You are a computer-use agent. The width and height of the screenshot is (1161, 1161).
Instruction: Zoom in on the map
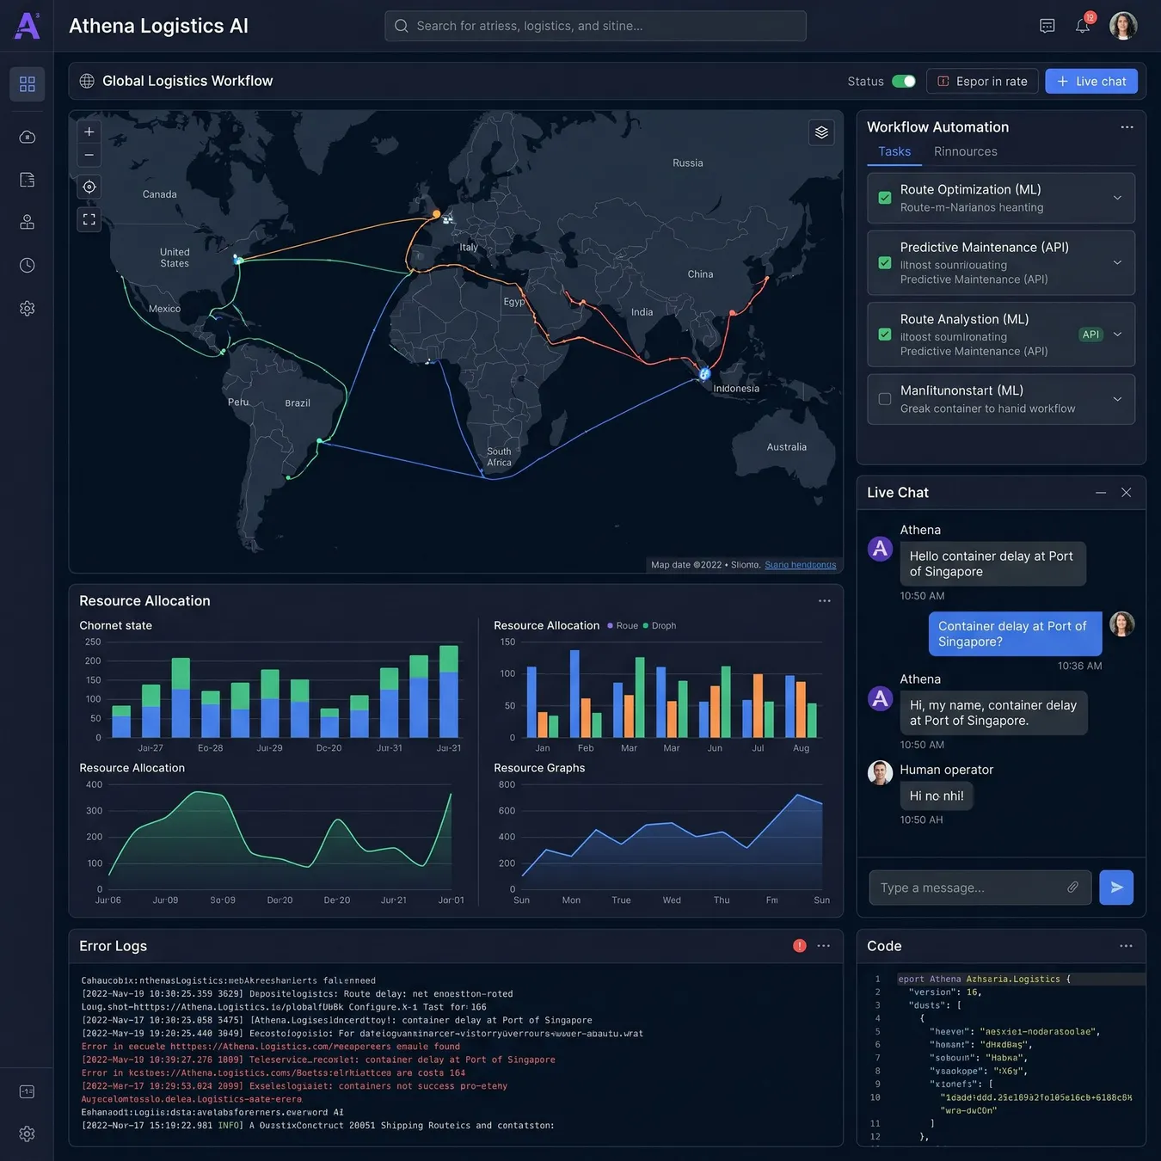(x=89, y=132)
